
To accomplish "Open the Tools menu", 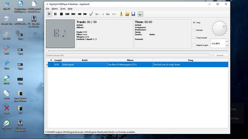I will 63,9.
